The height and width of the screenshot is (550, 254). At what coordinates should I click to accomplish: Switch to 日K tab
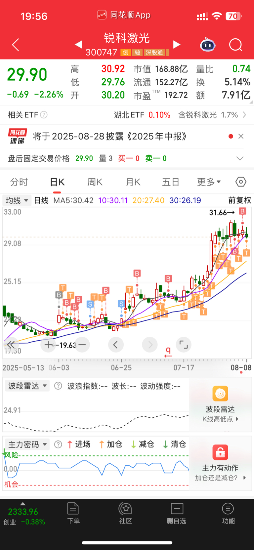[57, 182]
